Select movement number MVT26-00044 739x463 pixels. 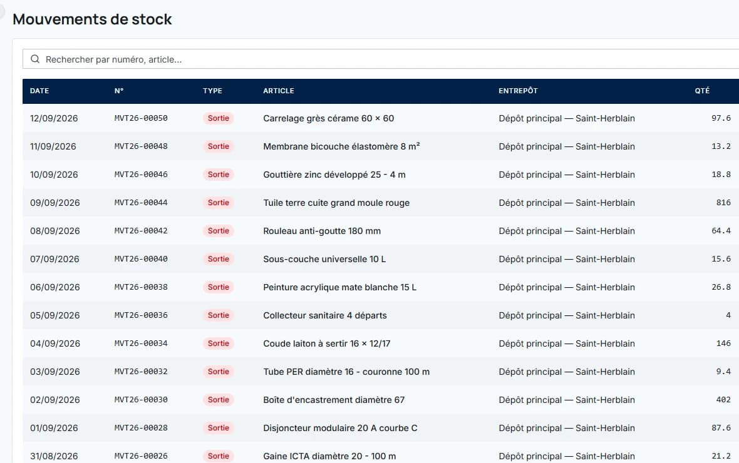click(x=141, y=203)
